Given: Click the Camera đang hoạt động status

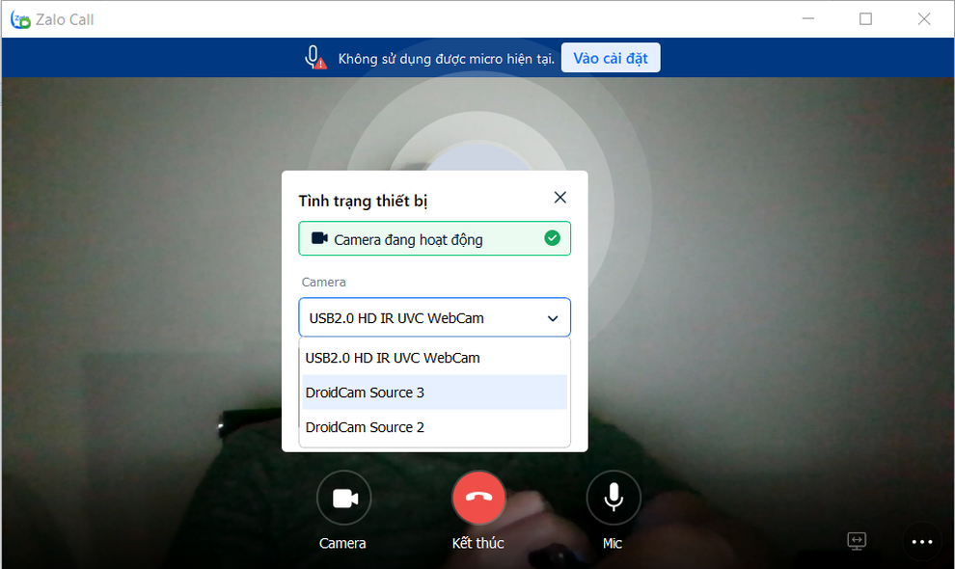Looking at the screenshot, I should tap(434, 238).
